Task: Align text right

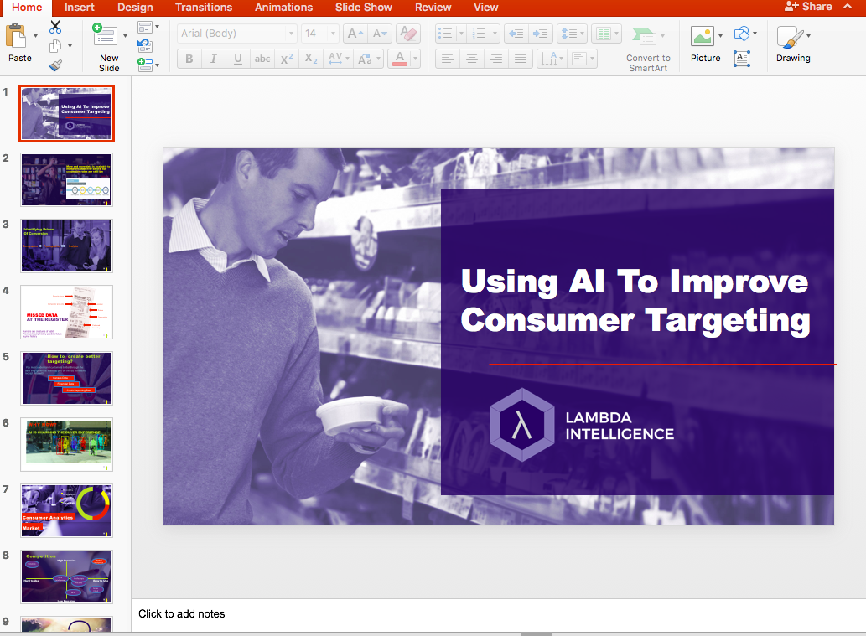Action: [496, 59]
